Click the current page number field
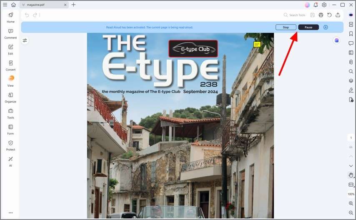Screen dimensions: 356x220 (351, 138)
